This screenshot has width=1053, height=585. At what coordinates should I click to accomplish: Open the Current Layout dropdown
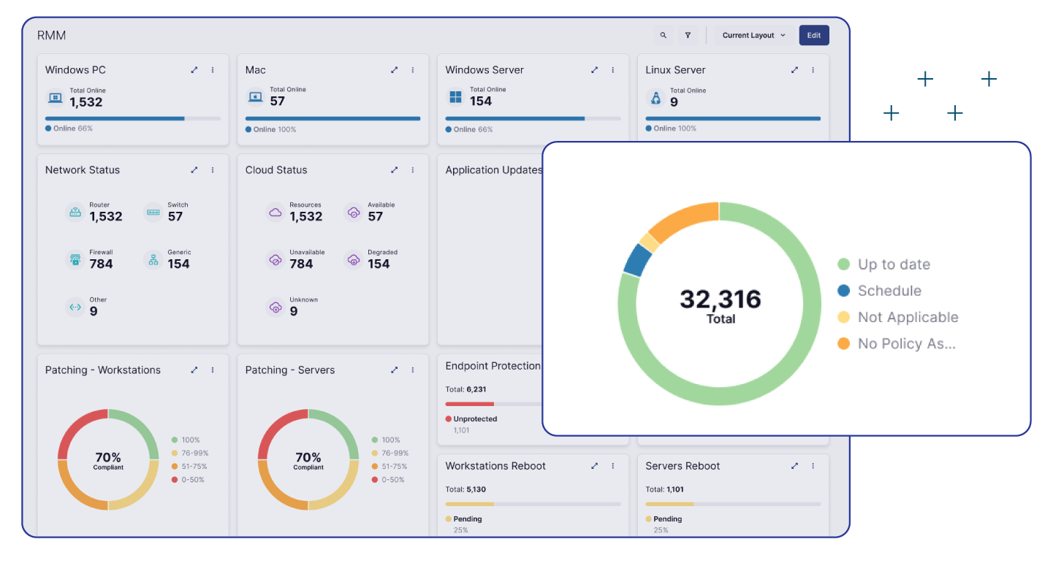(753, 35)
